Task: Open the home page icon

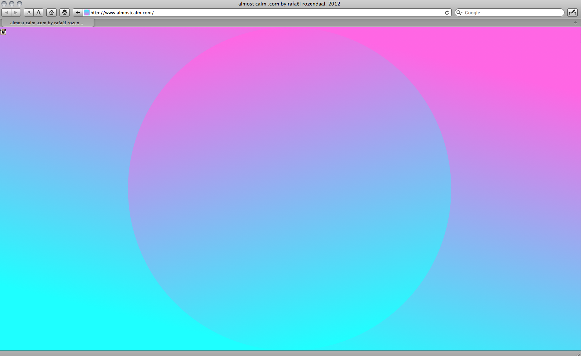Action: (51, 12)
